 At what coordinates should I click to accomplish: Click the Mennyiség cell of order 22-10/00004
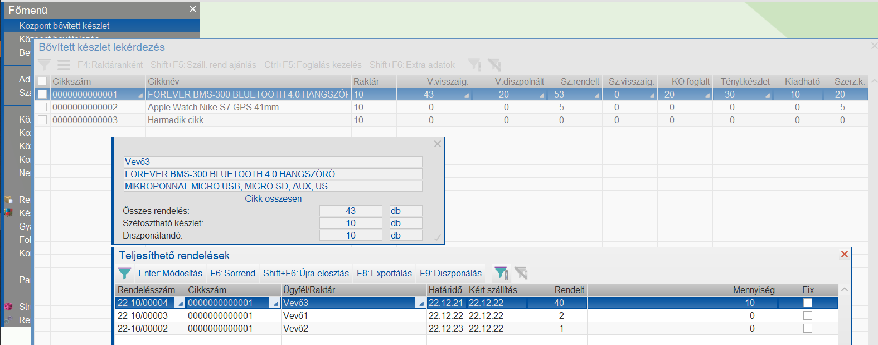tap(682, 303)
